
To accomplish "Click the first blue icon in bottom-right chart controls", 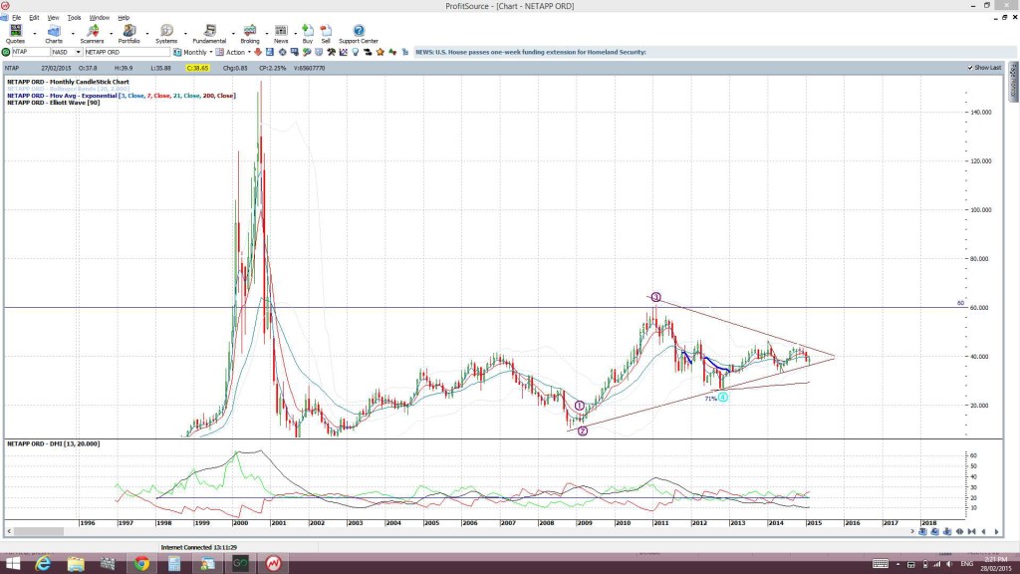I will coord(922,532).
